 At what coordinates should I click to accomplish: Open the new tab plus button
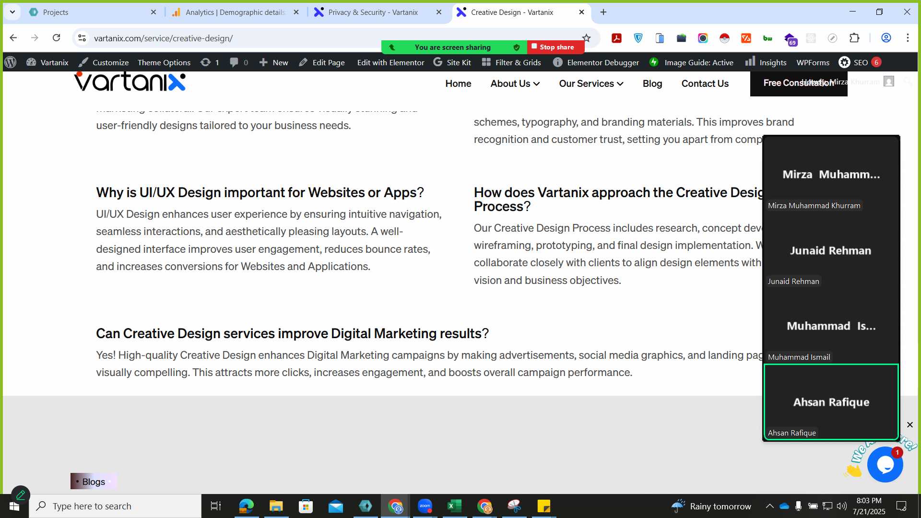(603, 12)
